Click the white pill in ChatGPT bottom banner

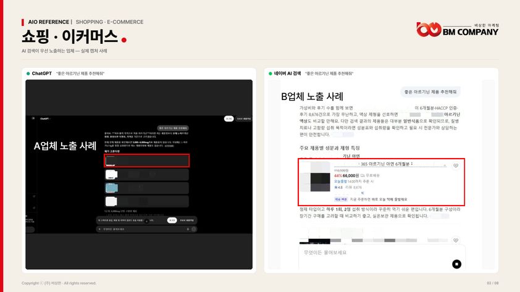[172, 220]
